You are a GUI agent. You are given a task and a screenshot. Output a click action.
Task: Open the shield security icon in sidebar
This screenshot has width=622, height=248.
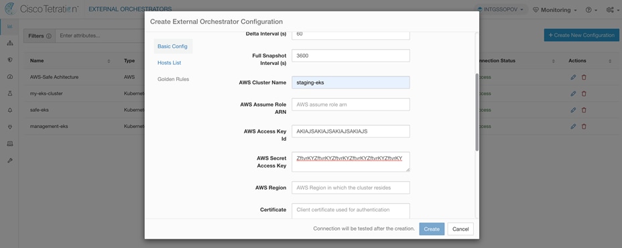[10, 60]
